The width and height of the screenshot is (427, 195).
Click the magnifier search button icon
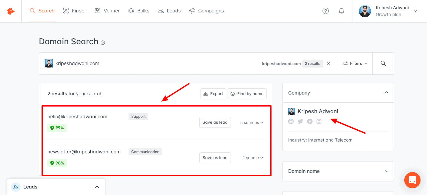(x=383, y=63)
